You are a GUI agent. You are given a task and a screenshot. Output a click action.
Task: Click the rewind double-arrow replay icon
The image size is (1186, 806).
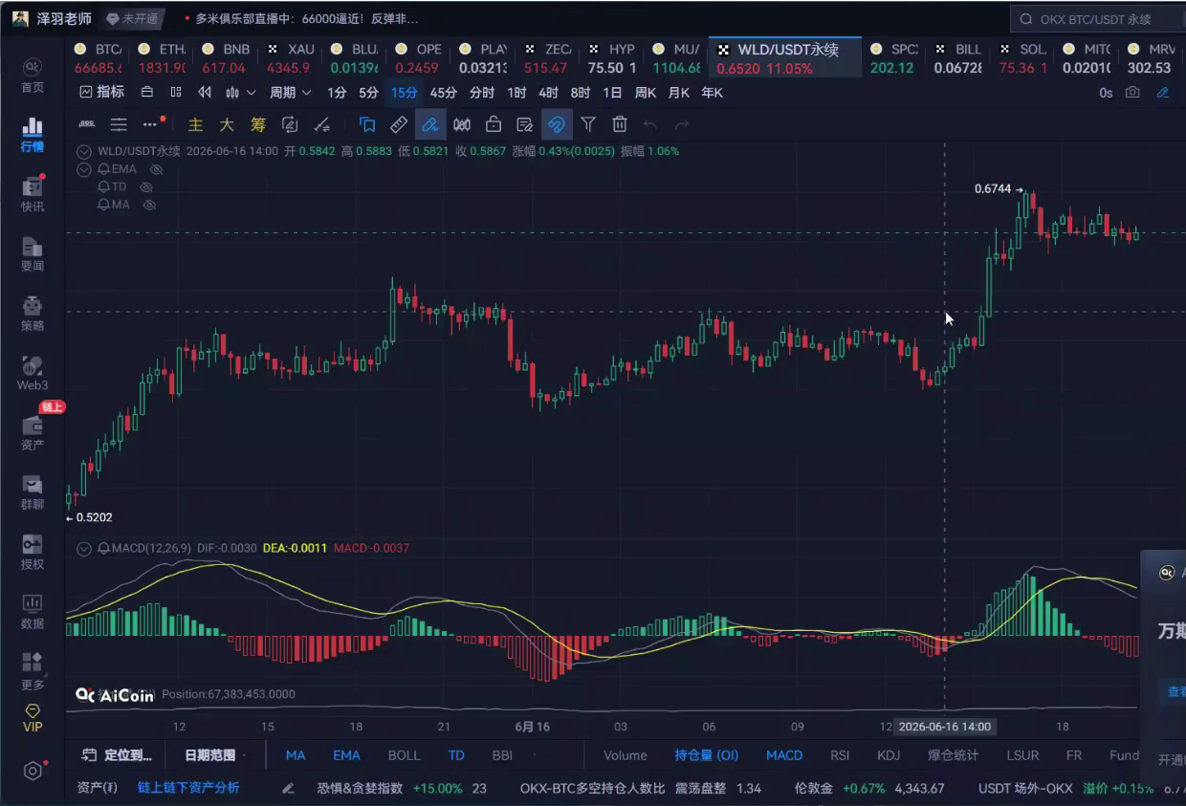(x=204, y=93)
